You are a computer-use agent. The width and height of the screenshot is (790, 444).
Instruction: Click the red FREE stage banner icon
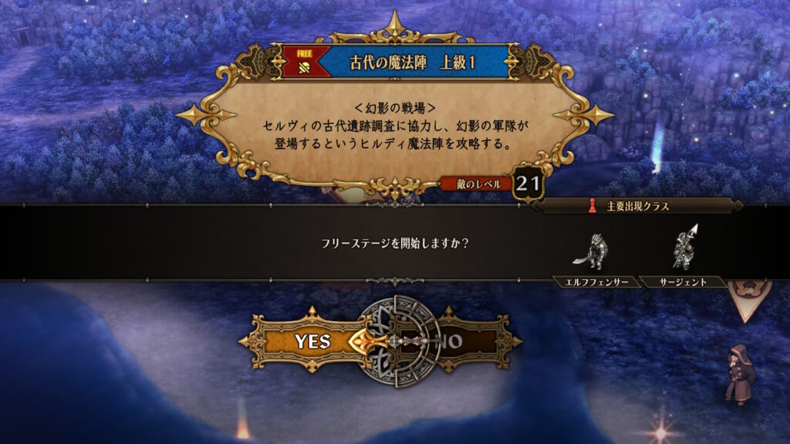click(306, 62)
